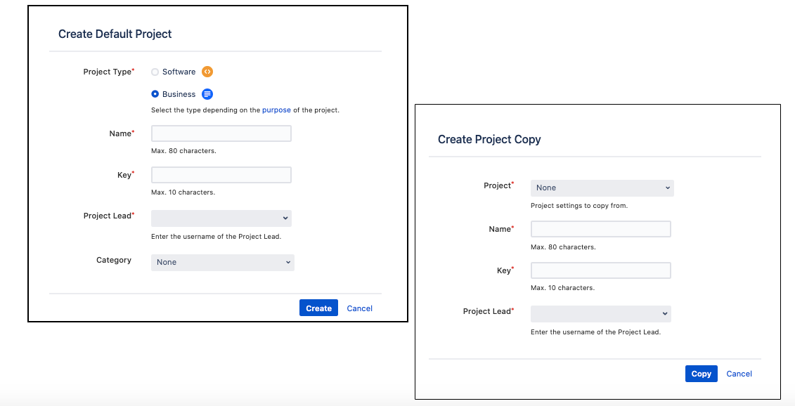Click the Business label text
This screenshot has height=406, width=795.
[179, 94]
